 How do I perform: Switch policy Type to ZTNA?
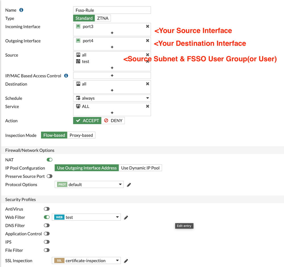tap(103, 18)
